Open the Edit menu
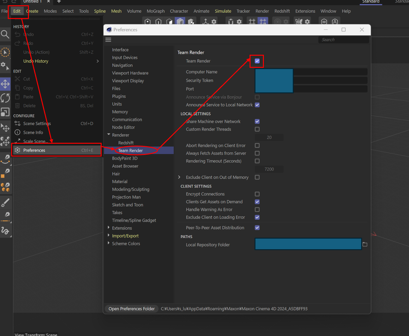Viewport: 409px width, 336px height. (17, 11)
